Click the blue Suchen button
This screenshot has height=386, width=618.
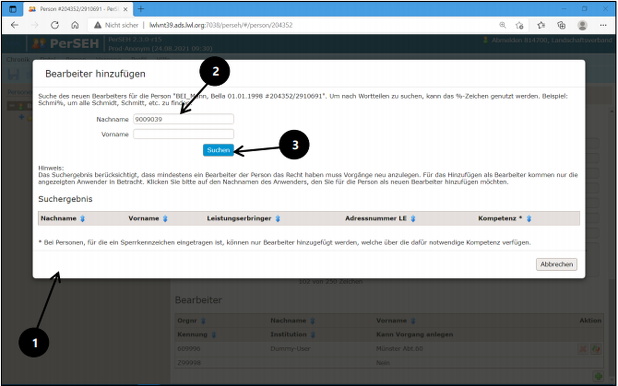(218, 150)
